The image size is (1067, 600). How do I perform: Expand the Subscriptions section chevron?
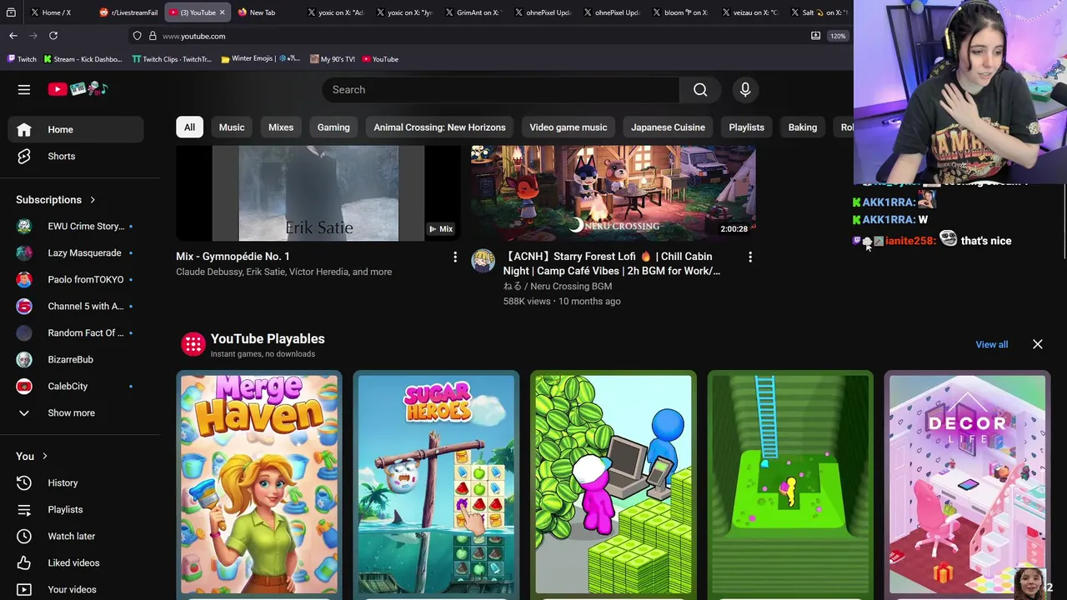pyautogui.click(x=93, y=200)
